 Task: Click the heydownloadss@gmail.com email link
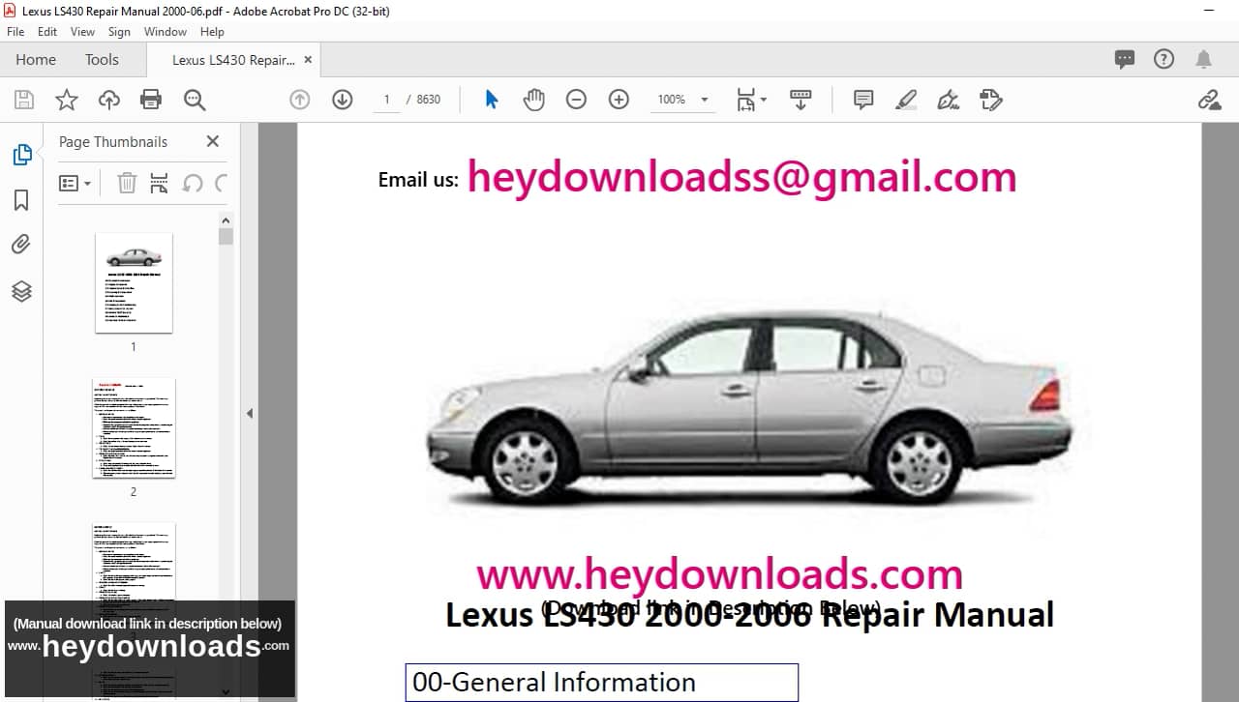pyautogui.click(x=741, y=178)
